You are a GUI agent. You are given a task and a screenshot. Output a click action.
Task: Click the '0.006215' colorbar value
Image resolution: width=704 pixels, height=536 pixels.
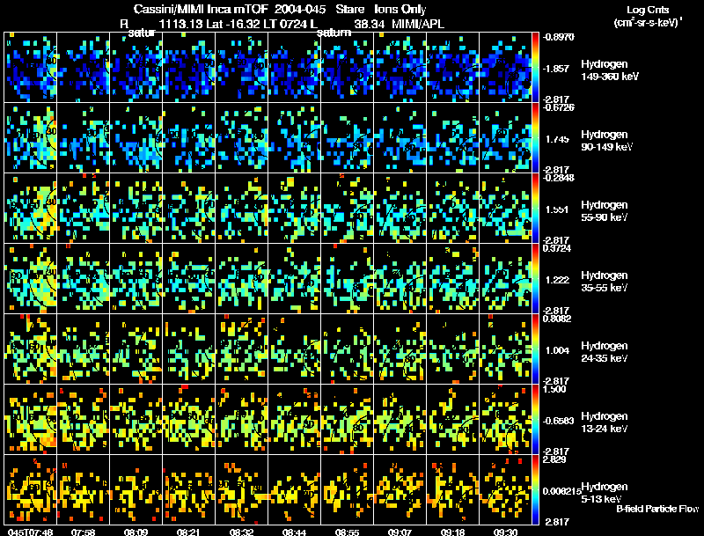click(x=561, y=492)
